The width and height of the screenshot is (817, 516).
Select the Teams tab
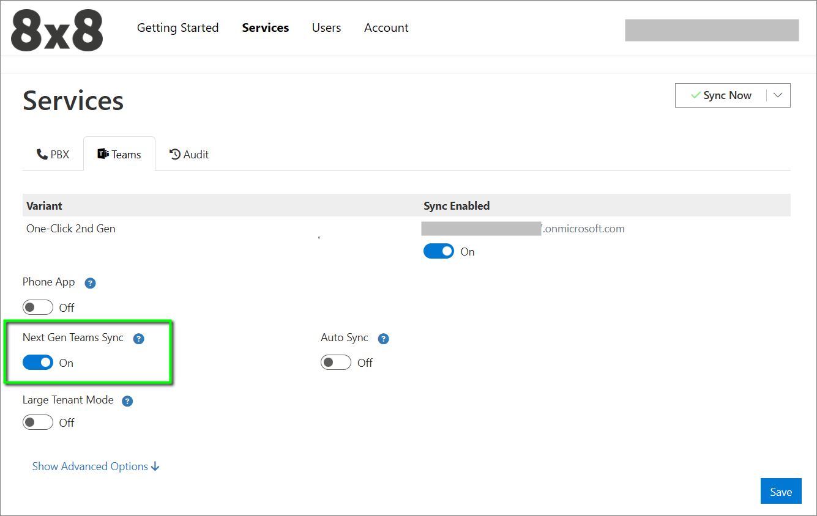(119, 154)
